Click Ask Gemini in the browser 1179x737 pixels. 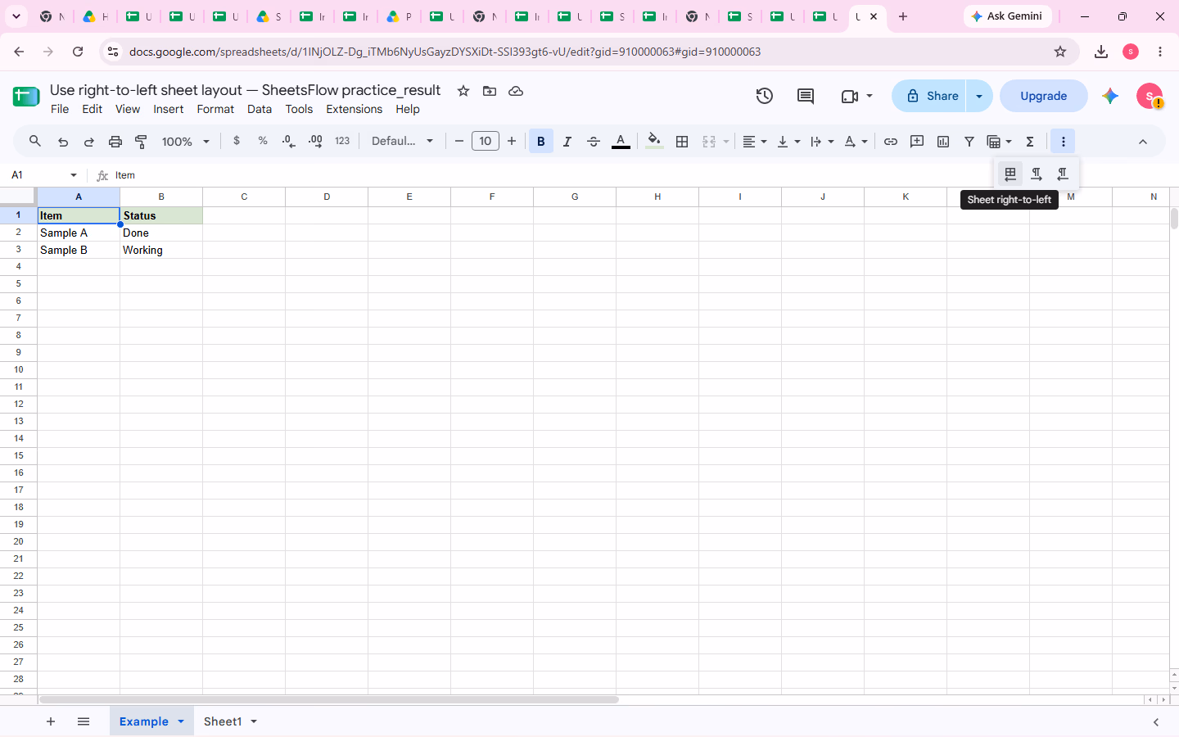(x=1007, y=16)
